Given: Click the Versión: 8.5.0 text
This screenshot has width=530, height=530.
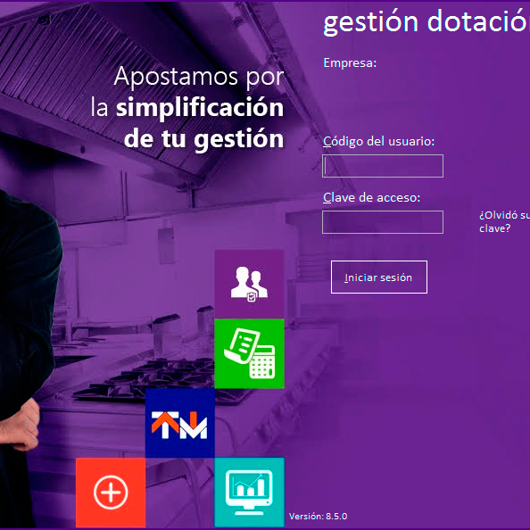Looking at the screenshot, I should (x=318, y=516).
